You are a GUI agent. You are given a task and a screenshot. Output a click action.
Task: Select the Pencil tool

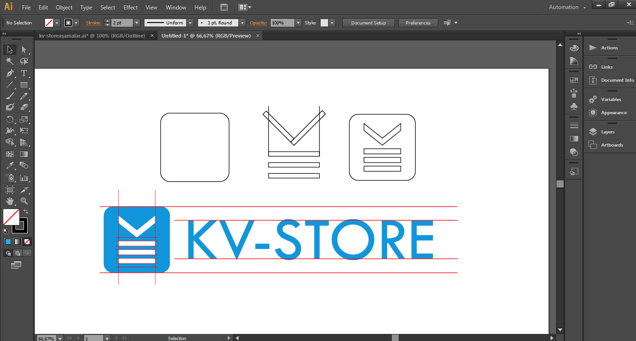coord(24,96)
